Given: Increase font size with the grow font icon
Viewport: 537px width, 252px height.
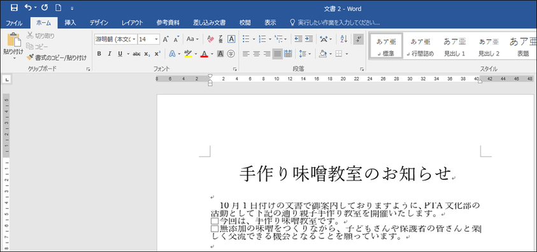Looking at the screenshot, I should [x=166, y=39].
